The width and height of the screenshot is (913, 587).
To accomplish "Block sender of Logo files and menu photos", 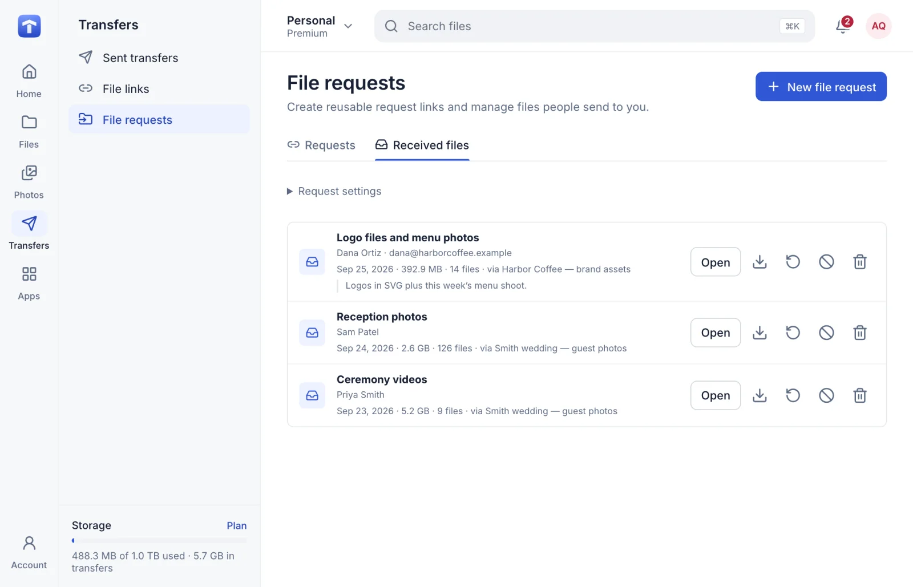I will tap(826, 262).
